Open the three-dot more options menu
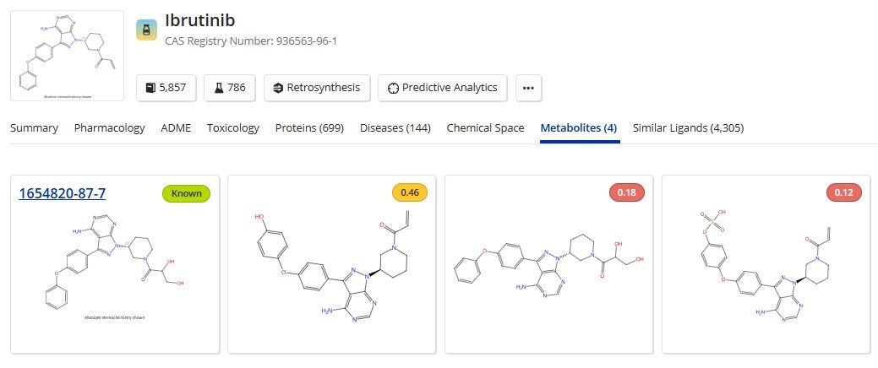Screen dimensions: 878x368 click(528, 88)
